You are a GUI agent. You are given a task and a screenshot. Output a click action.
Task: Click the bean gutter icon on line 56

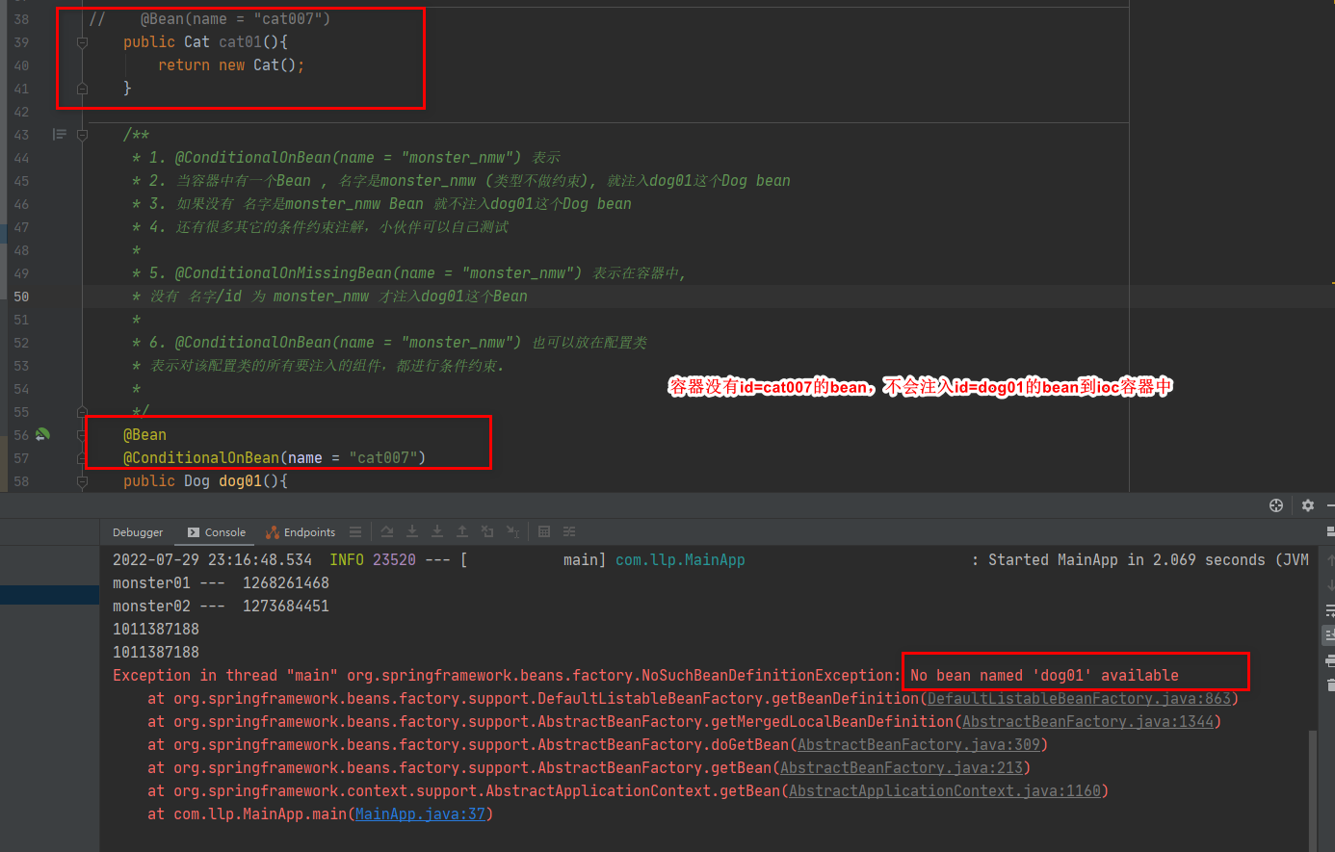click(x=42, y=435)
